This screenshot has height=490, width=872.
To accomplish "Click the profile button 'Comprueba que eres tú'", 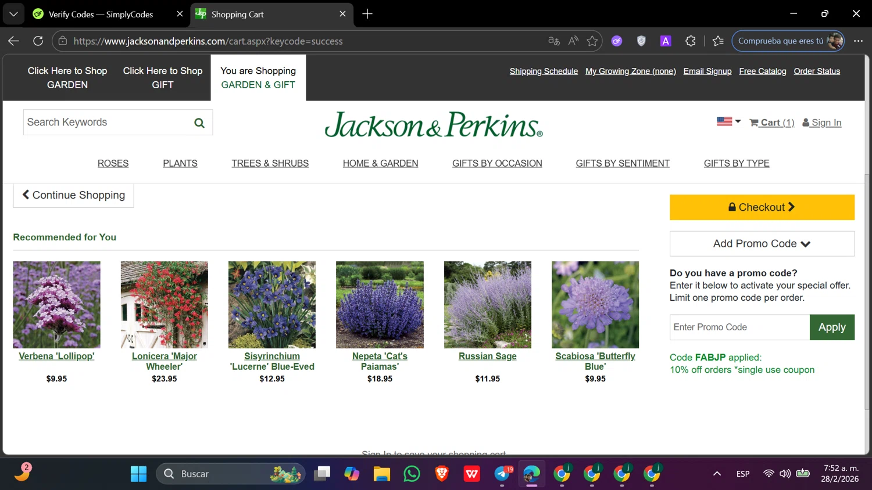I will click(x=788, y=41).
